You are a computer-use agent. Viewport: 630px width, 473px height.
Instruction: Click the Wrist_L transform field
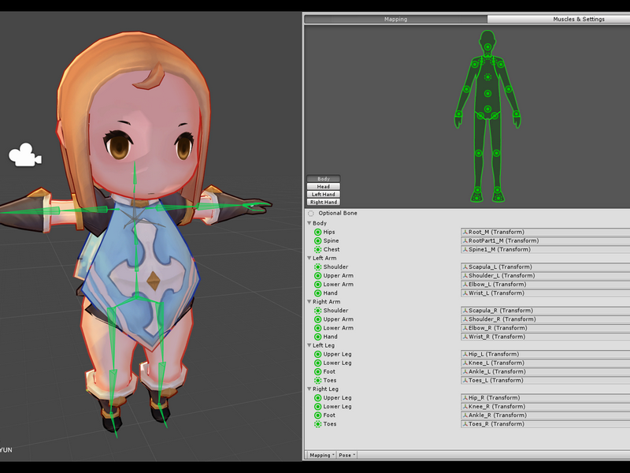tap(545, 293)
